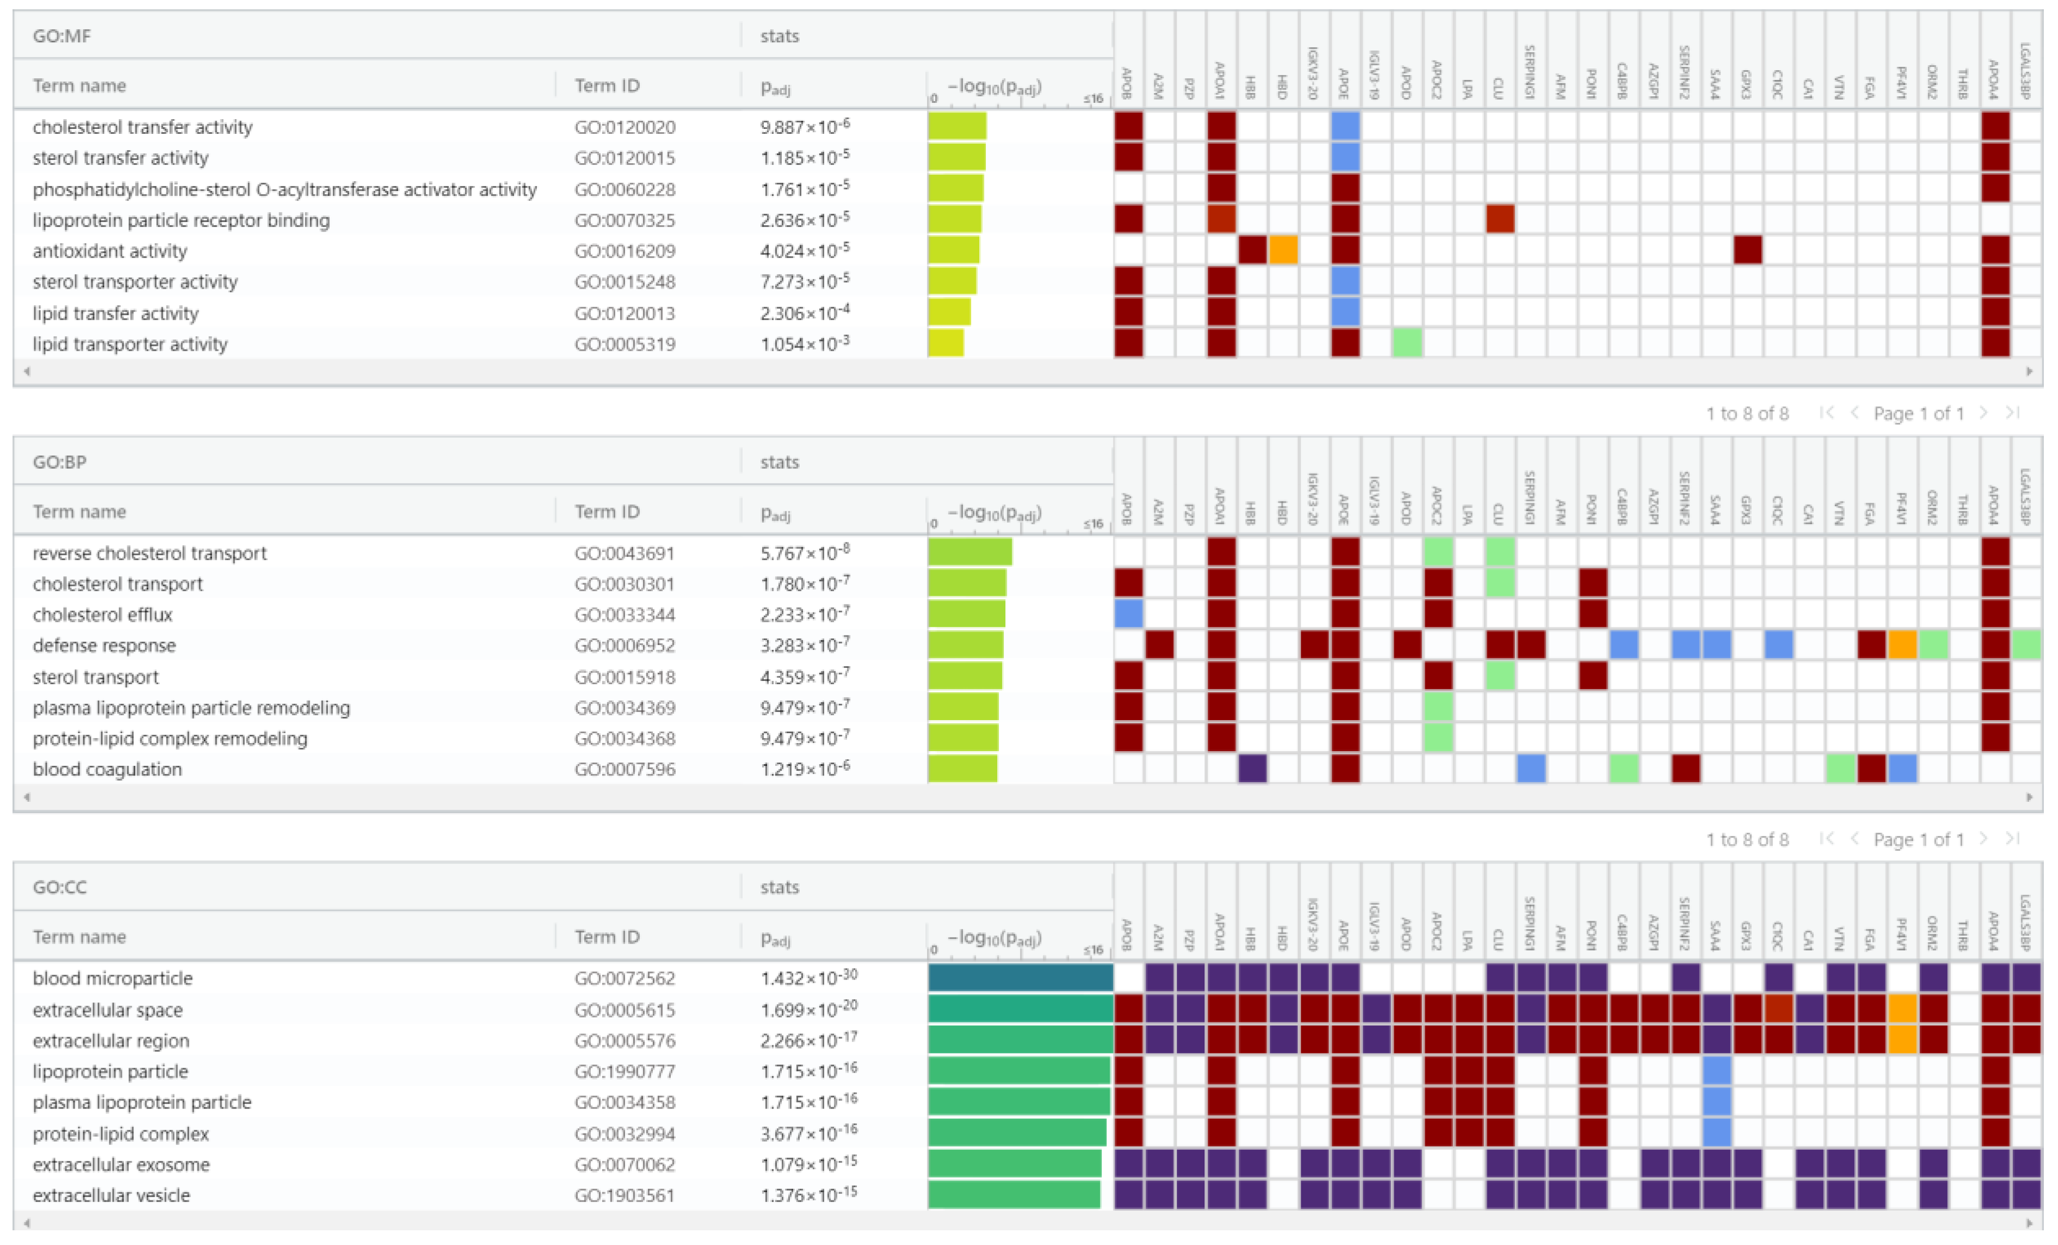Click padj column header in GO:CC table
Viewport: 2058px width, 1245px height.
pos(775,938)
